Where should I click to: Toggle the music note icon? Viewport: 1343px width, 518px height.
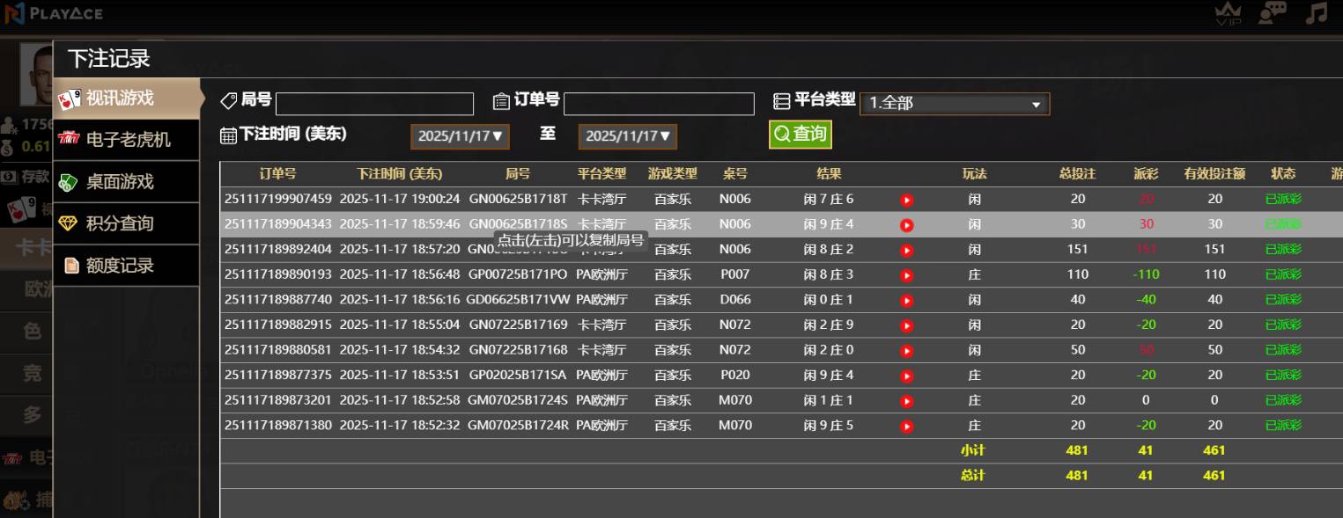pyautogui.click(x=1316, y=13)
